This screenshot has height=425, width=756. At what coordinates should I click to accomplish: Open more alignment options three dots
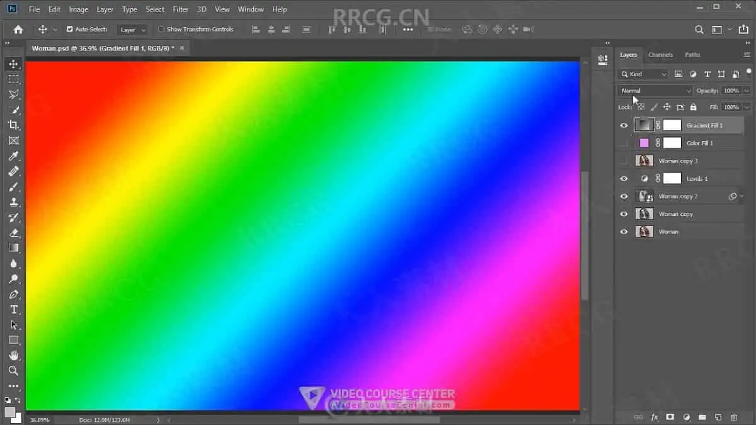[408, 29]
